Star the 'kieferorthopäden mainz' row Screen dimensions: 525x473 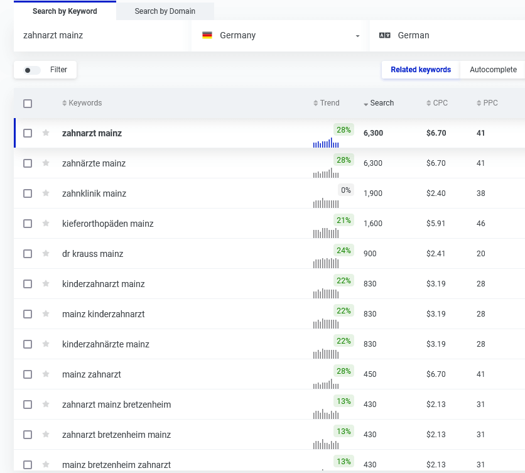46,224
